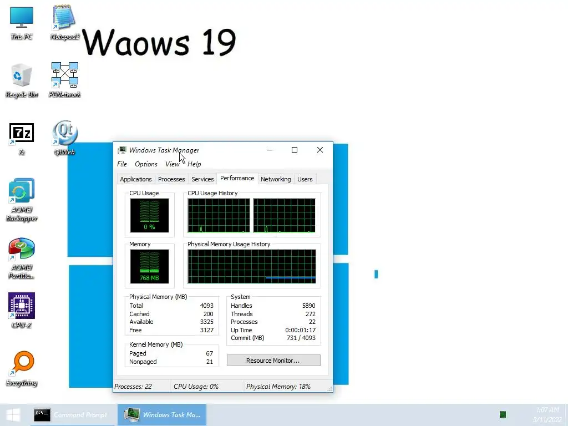Click the right CPU Usage History graph
The image size is (568, 426).
[284, 215]
